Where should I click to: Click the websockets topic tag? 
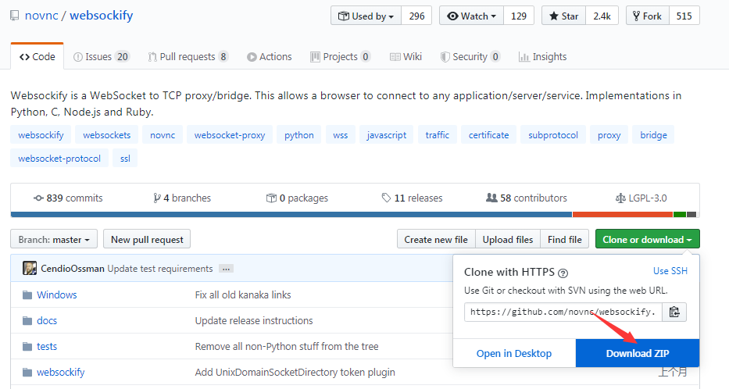[107, 135]
